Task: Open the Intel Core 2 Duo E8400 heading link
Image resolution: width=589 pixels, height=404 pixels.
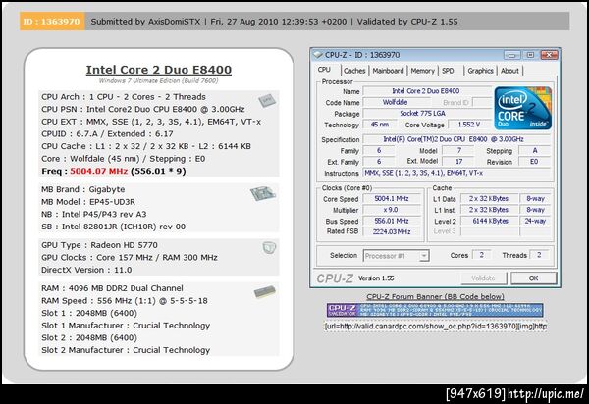Action: (x=158, y=70)
